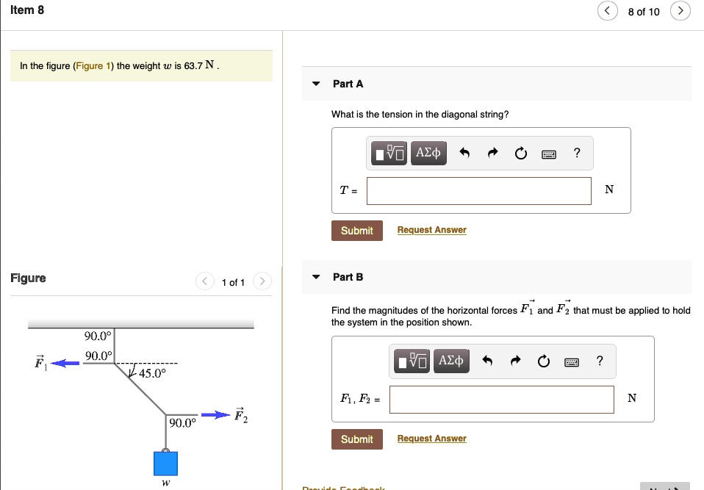The width and height of the screenshot is (704, 490).
Task: Open Request Answer for Part B
Action: tap(431, 438)
